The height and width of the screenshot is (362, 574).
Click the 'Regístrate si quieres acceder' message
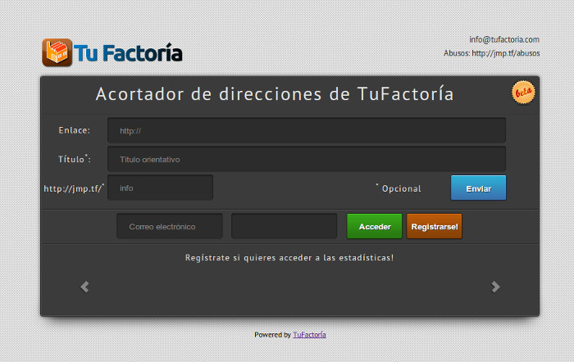(289, 258)
